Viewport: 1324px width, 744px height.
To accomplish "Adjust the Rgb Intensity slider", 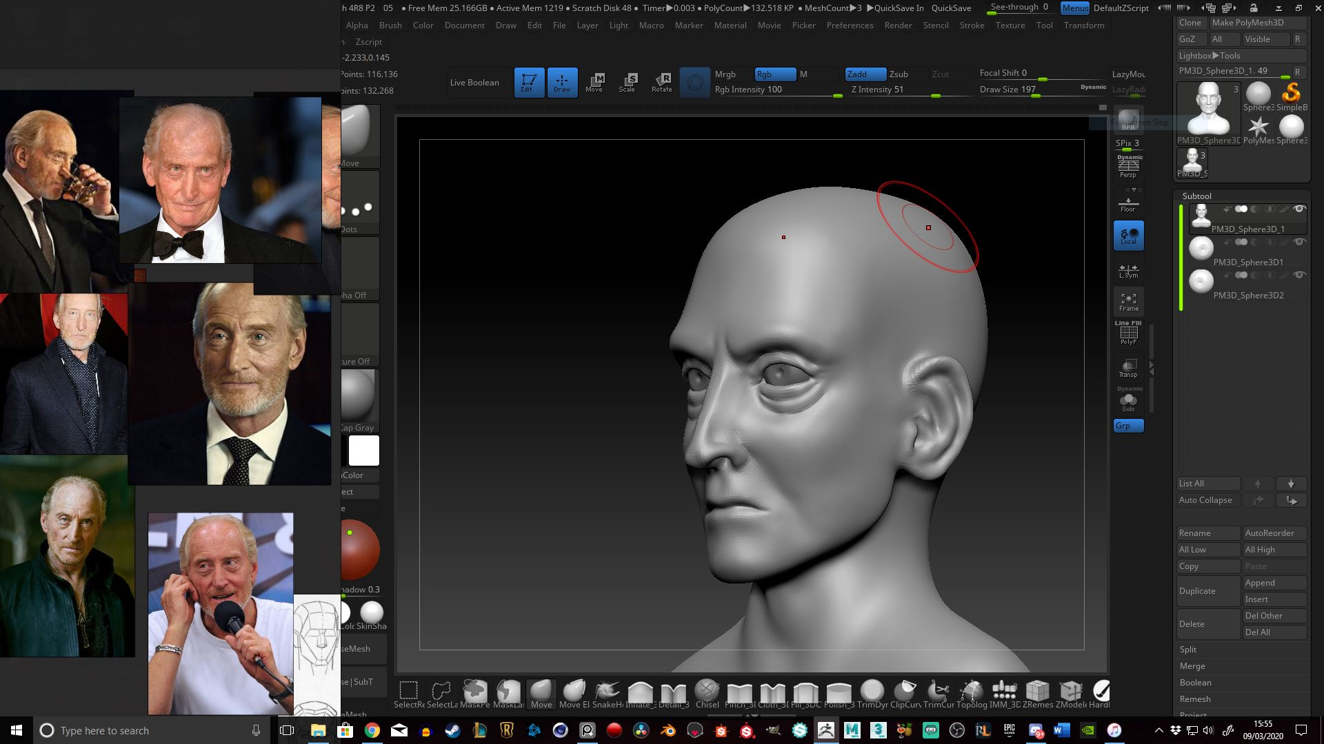I will [777, 90].
